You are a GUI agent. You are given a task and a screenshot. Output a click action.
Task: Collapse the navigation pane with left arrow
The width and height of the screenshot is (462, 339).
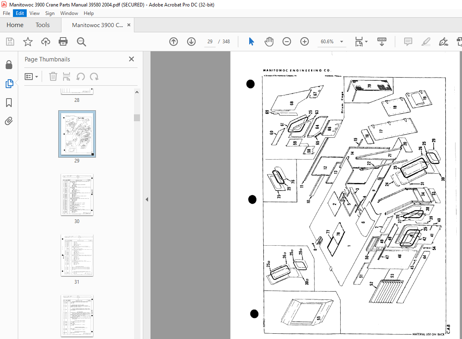pos(147,200)
